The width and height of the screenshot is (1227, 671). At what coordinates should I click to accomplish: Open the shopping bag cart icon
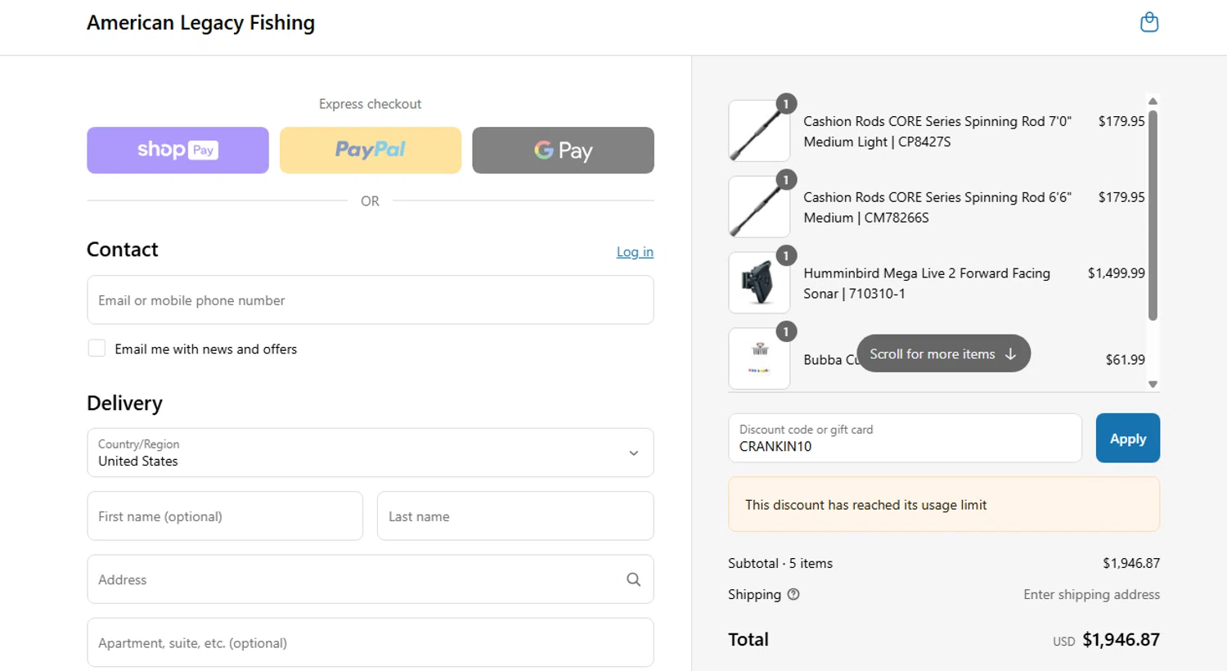pos(1149,22)
